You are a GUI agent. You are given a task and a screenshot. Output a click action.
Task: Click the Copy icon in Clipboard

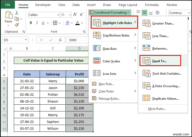click(x=17, y=19)
